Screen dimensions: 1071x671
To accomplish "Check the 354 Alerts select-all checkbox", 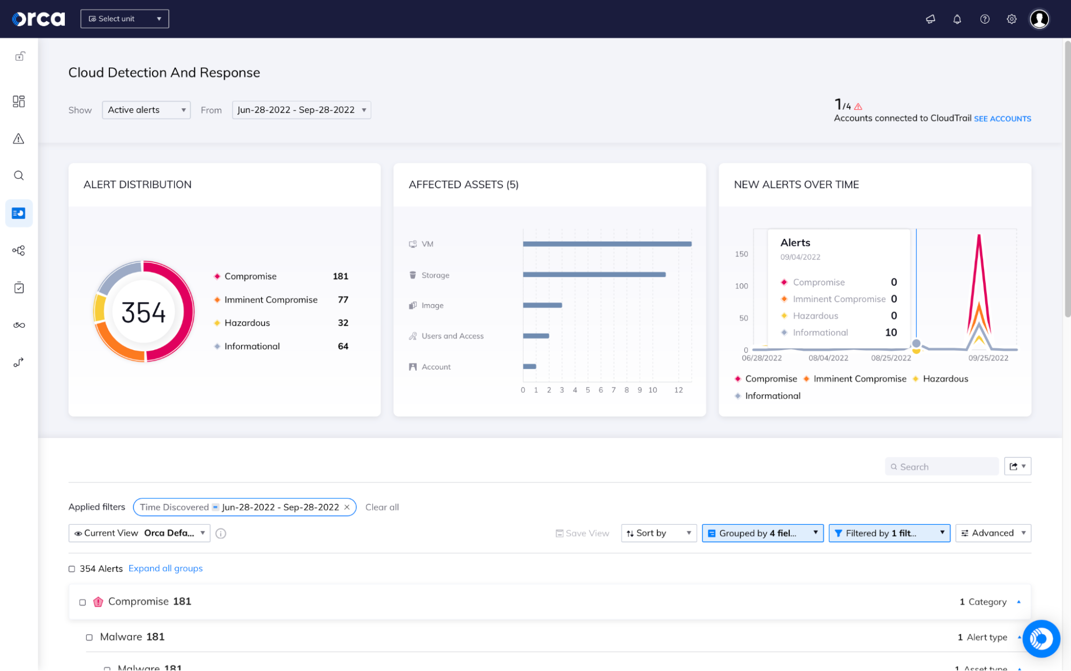I will click(72, 569).
